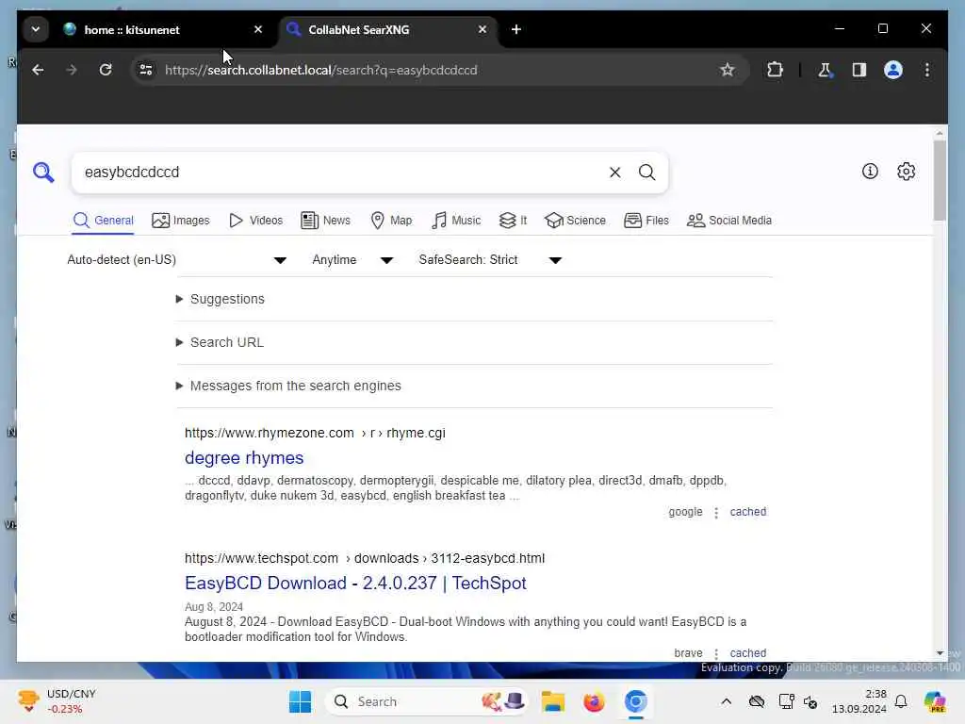Switch to Map category

[391, 221]
